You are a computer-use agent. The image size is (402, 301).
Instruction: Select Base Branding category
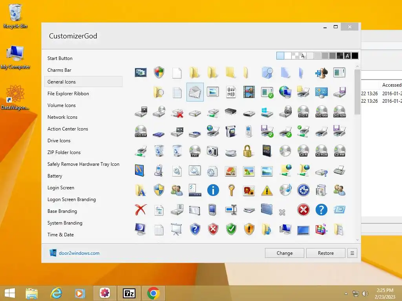coord(62,211)
